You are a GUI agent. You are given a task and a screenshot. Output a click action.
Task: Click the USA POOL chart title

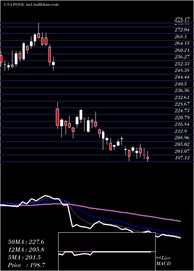point(31,5)
